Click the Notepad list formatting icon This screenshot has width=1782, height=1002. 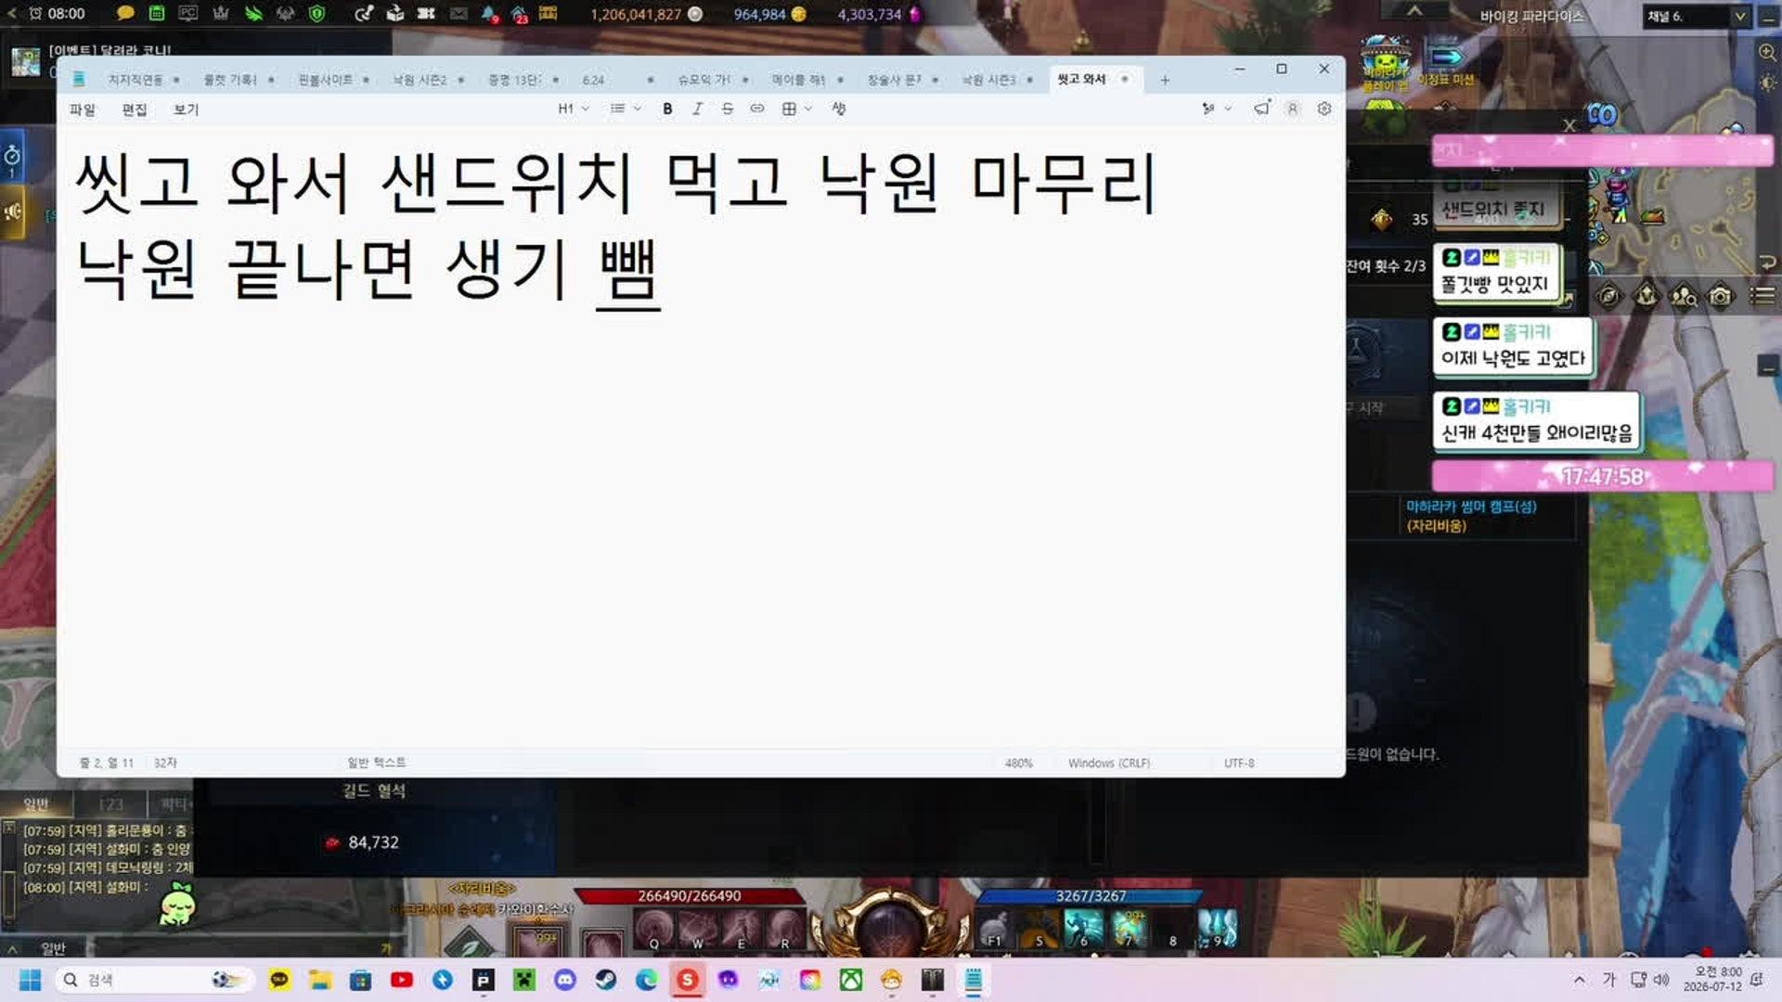(617, 109)
